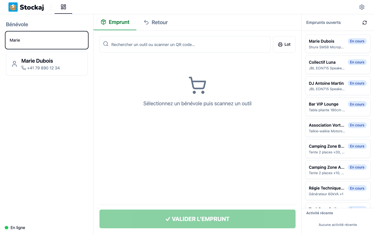
Task: Switch to the Retour tab
Action: (156, 22)
